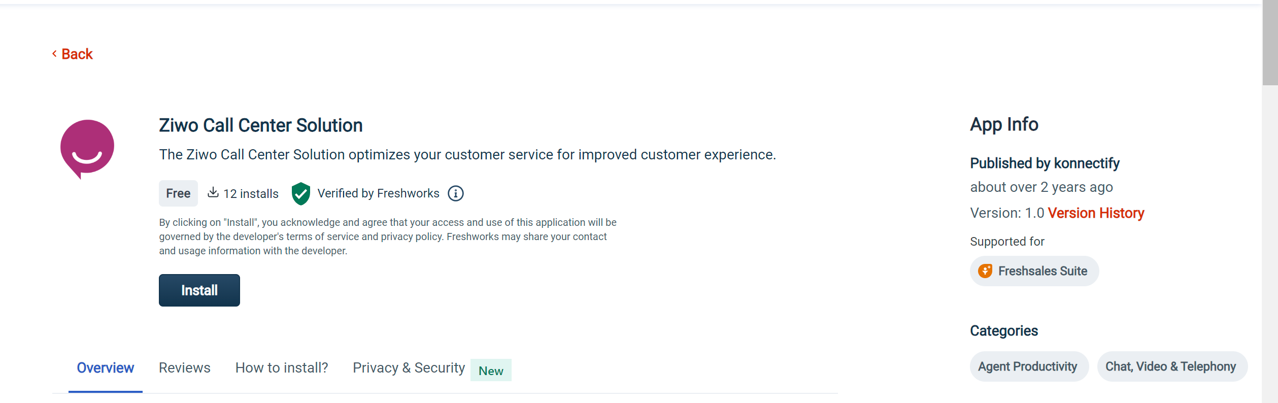The height and width of the screenshot is (403, 1278).
Task: Open the How to install? tab
Action: point(282,368)
